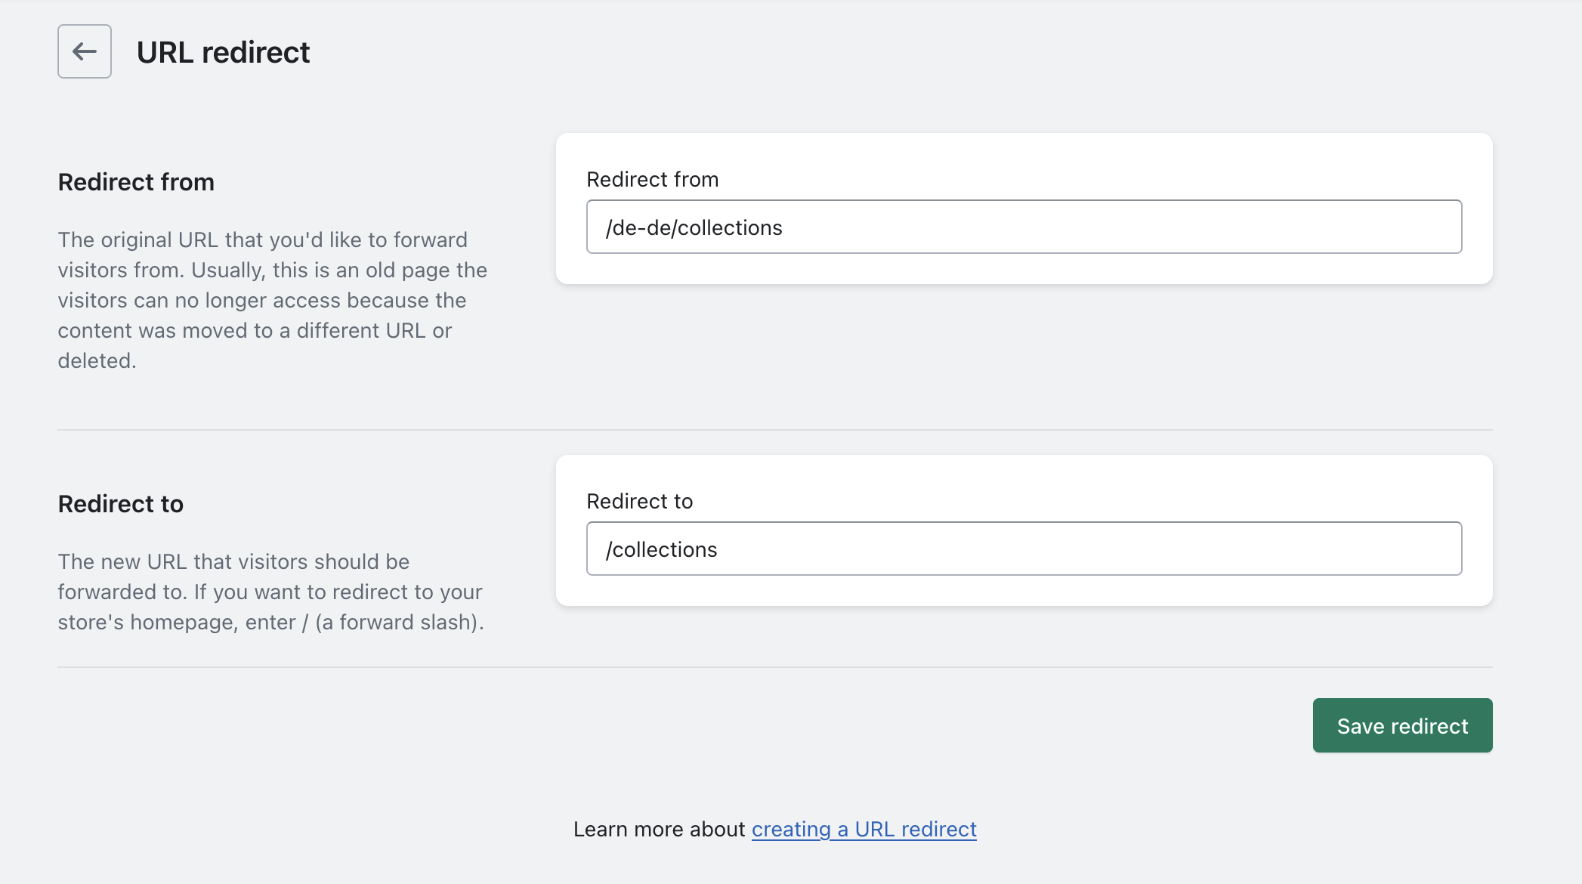Image resolution: width=1582 pixels, height=884 pixels.
Task: Click the (a forward slash) hint text
Action: [399, 622]
